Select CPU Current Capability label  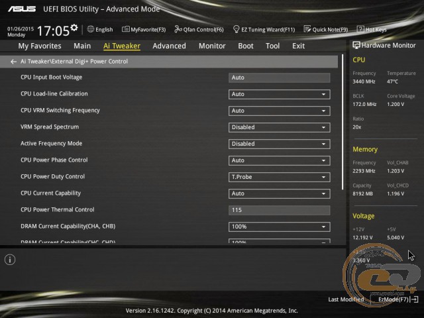click(50, 193)
